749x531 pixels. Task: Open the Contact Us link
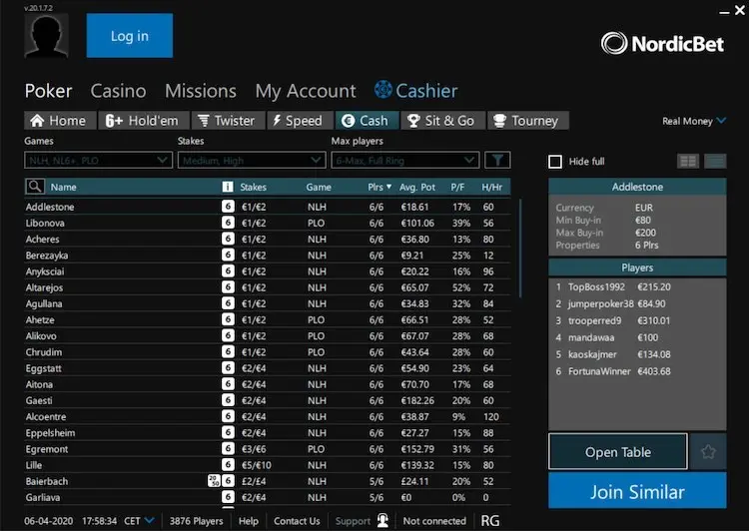pyautogui.click(x=297, y=521)
